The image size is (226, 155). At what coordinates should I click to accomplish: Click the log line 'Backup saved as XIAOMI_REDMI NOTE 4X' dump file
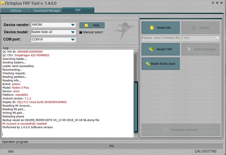[51, 120]
